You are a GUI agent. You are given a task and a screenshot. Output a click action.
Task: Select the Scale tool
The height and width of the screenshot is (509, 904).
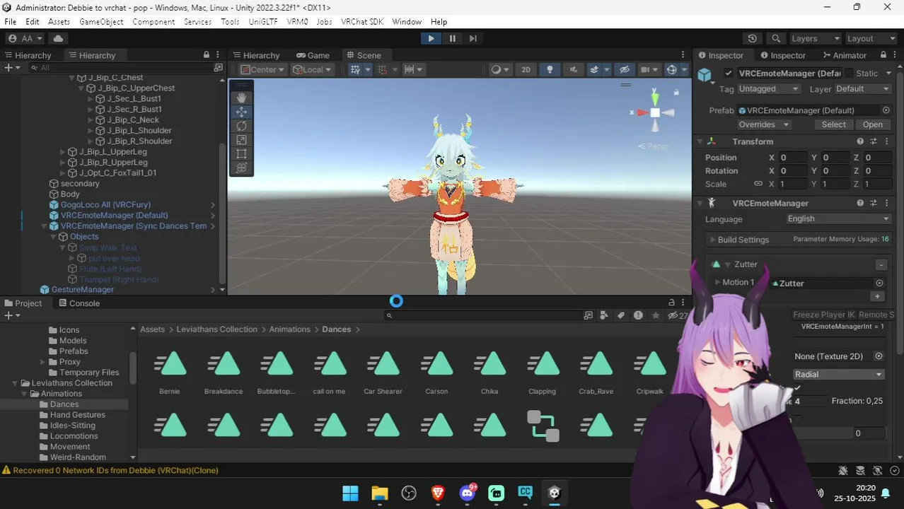click(x=241, y=140)
